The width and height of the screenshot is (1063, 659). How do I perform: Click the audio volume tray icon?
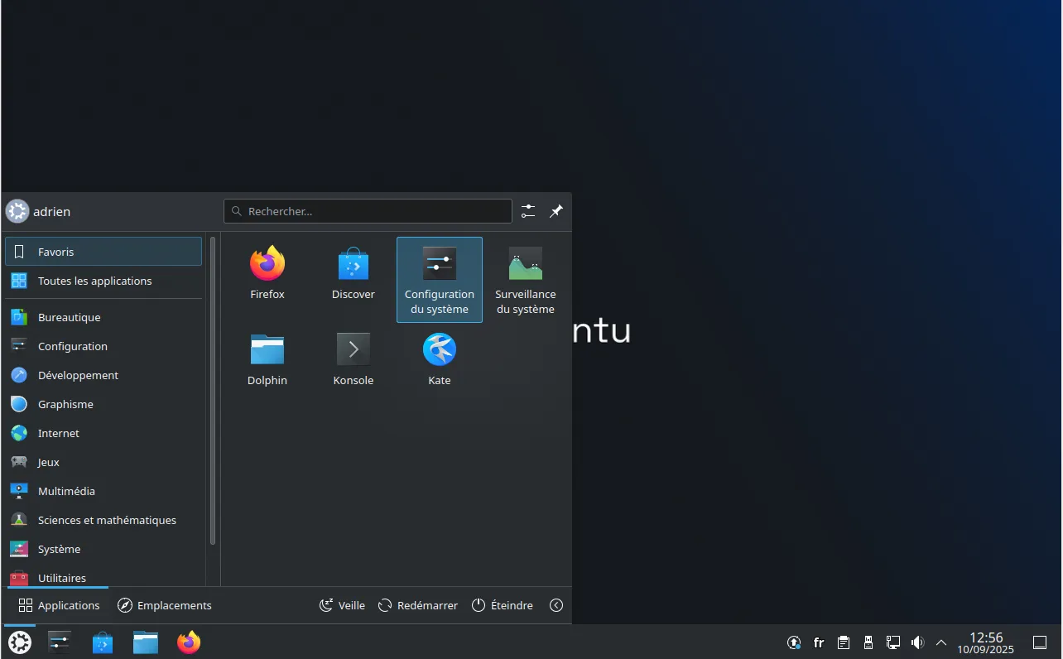pyautogui.click(x=917, y=642)
